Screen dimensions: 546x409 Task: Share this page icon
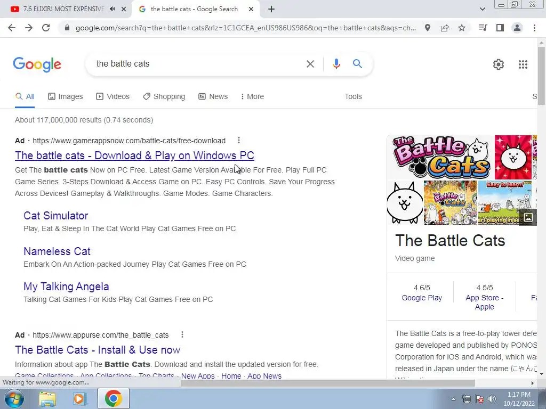coord(445,28)
